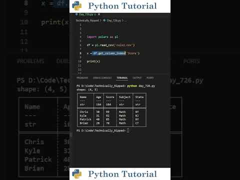Click the Python logo in the top banner
This screenshot has width=240, height=180.
(77, 6)
